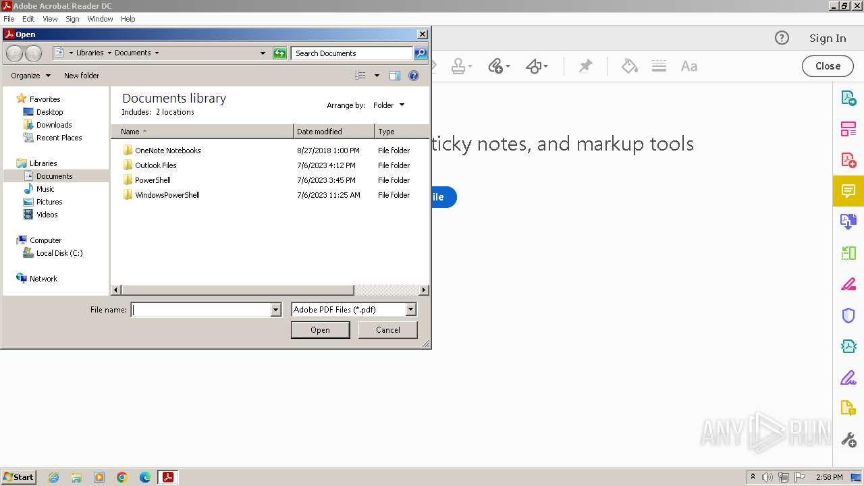864x486 pixels.
Task: Expand the File name combo box arrow
Action: pos(275,310)
